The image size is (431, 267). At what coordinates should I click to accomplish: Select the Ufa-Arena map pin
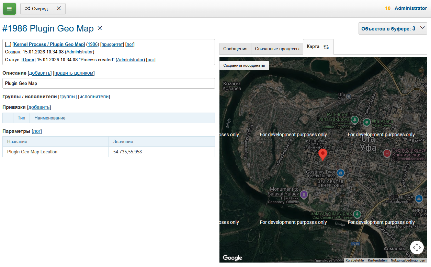(367, 122)
